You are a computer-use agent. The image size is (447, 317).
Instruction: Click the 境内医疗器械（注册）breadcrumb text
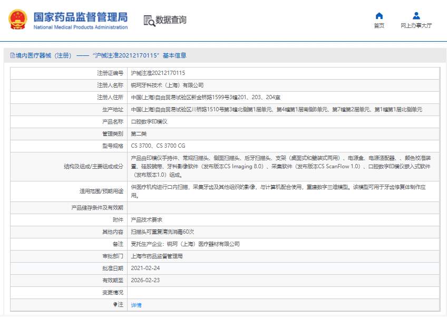point(43,55)
